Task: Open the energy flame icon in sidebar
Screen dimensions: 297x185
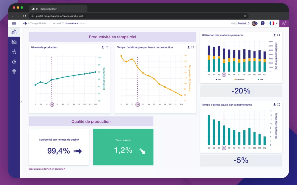Action: coord(14,62)
